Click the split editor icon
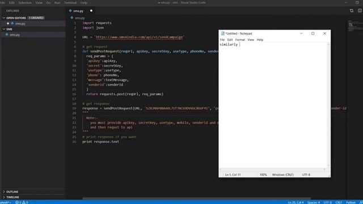The width and height of the screenshot is (363, 204). [360, 11]
